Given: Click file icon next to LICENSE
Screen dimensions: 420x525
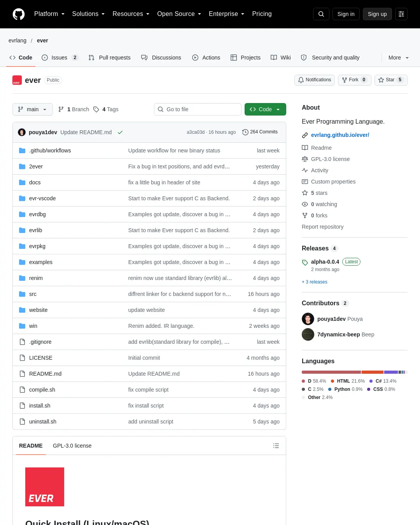Looking at the screenshot, I should (x=22, y=358).
